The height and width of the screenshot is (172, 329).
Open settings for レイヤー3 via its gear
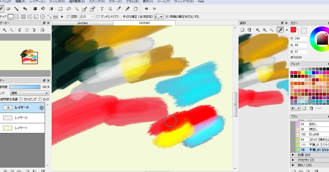[41, 108]
